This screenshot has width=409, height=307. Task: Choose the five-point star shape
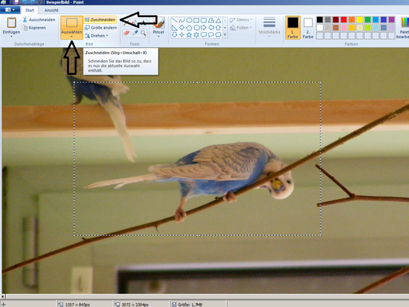[x=189, y=35]
